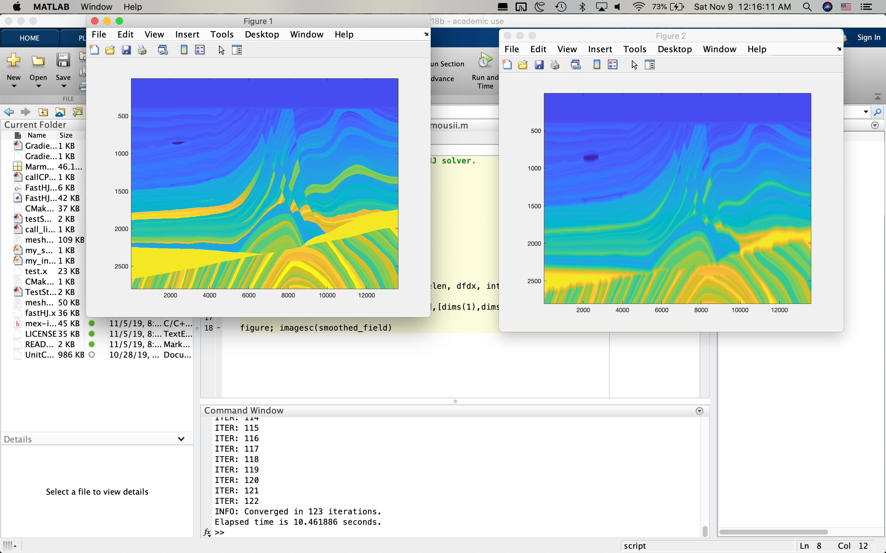
Task: Select Edit Plot arrow tool in Figure 2
Action: [634, 65]
